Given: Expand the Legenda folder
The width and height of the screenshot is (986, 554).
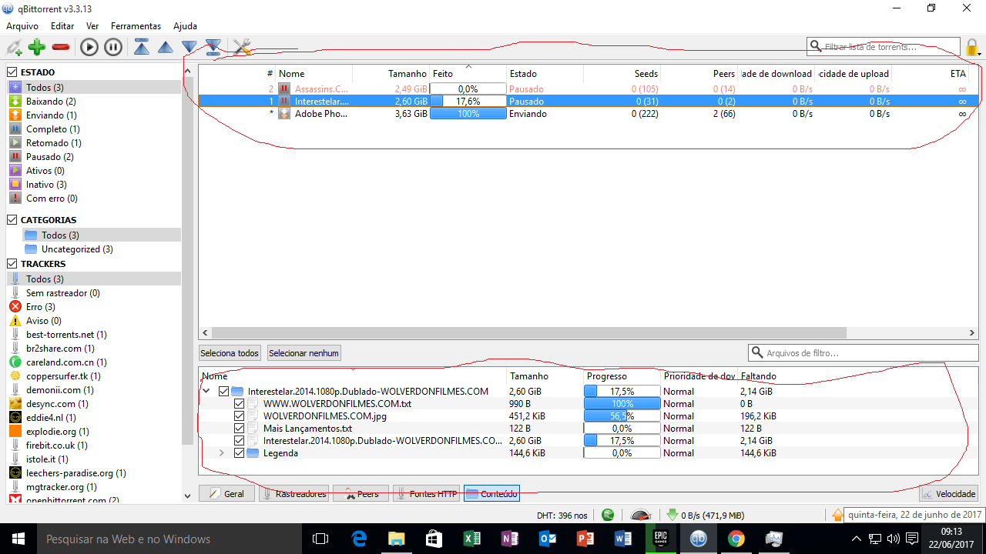Looking at the screenshot, I should 222,453.
